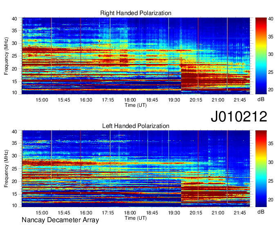This screenshot has height=225, width=278.
Task: Click the 15:45 tick under Right Handed plot
Action: pyautogui.click(x=64, y=100)
